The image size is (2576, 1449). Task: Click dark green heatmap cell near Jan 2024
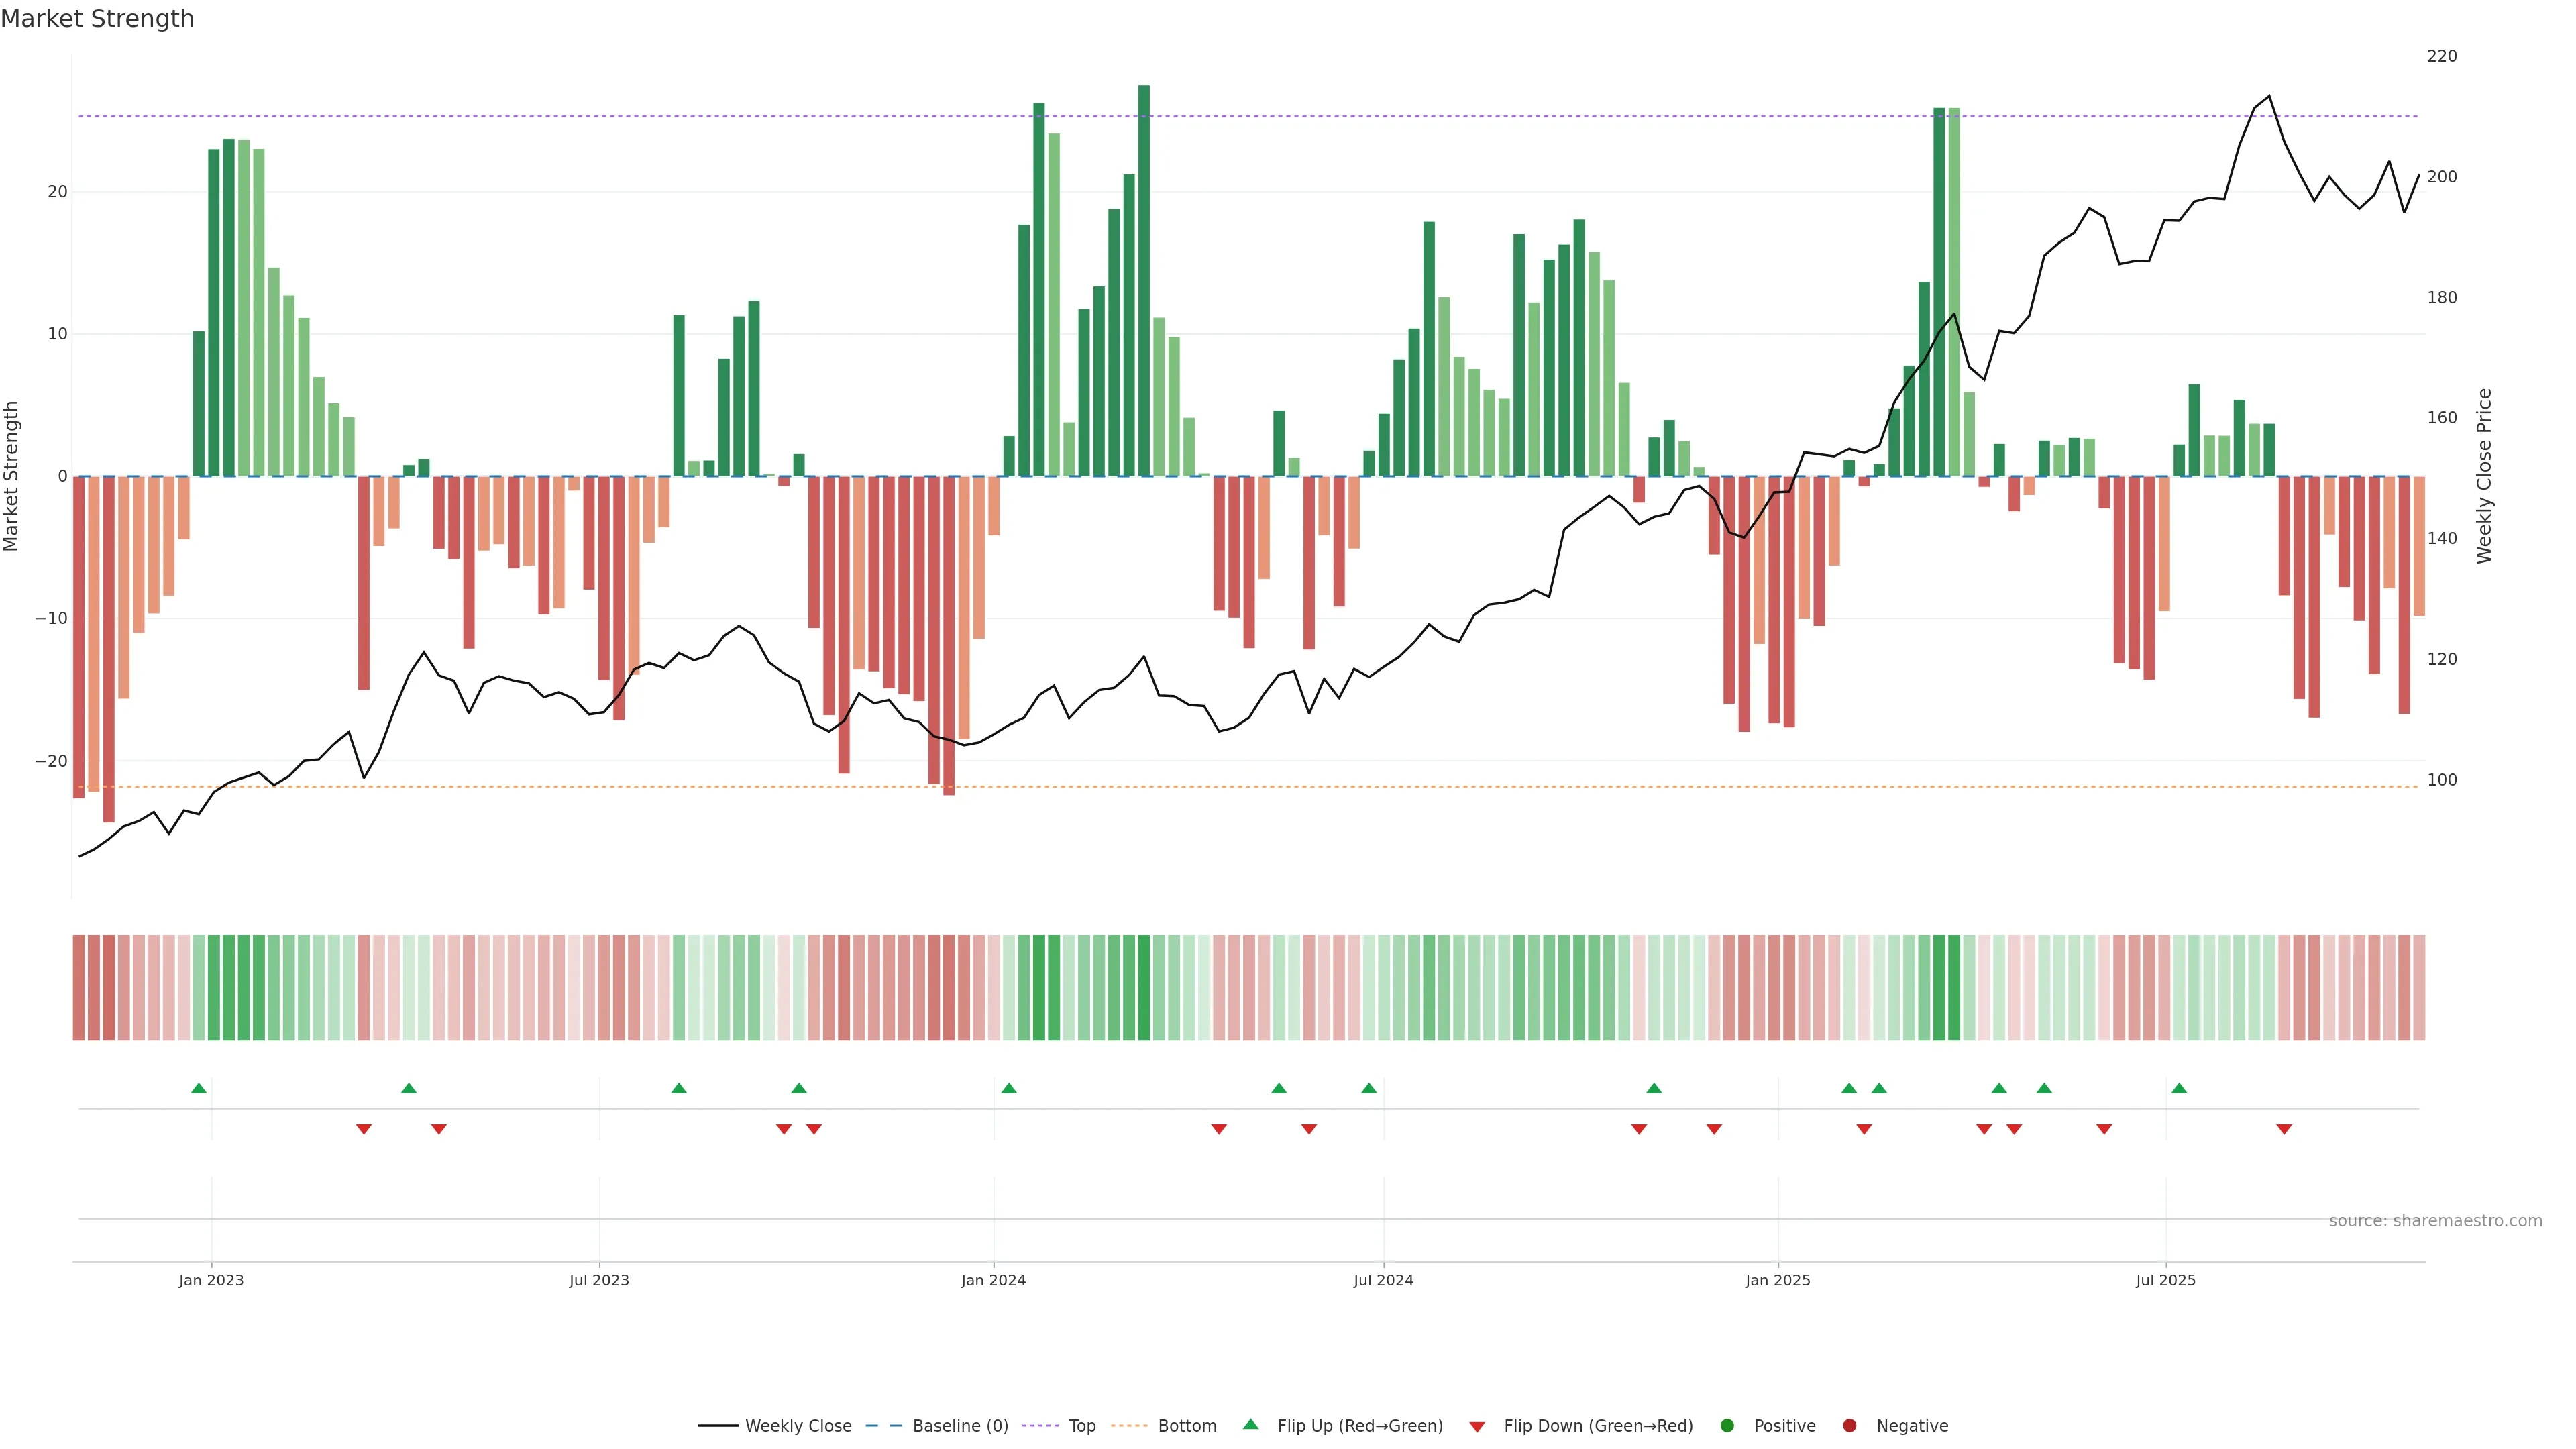pyautogui.click(x=1039, y=988)
